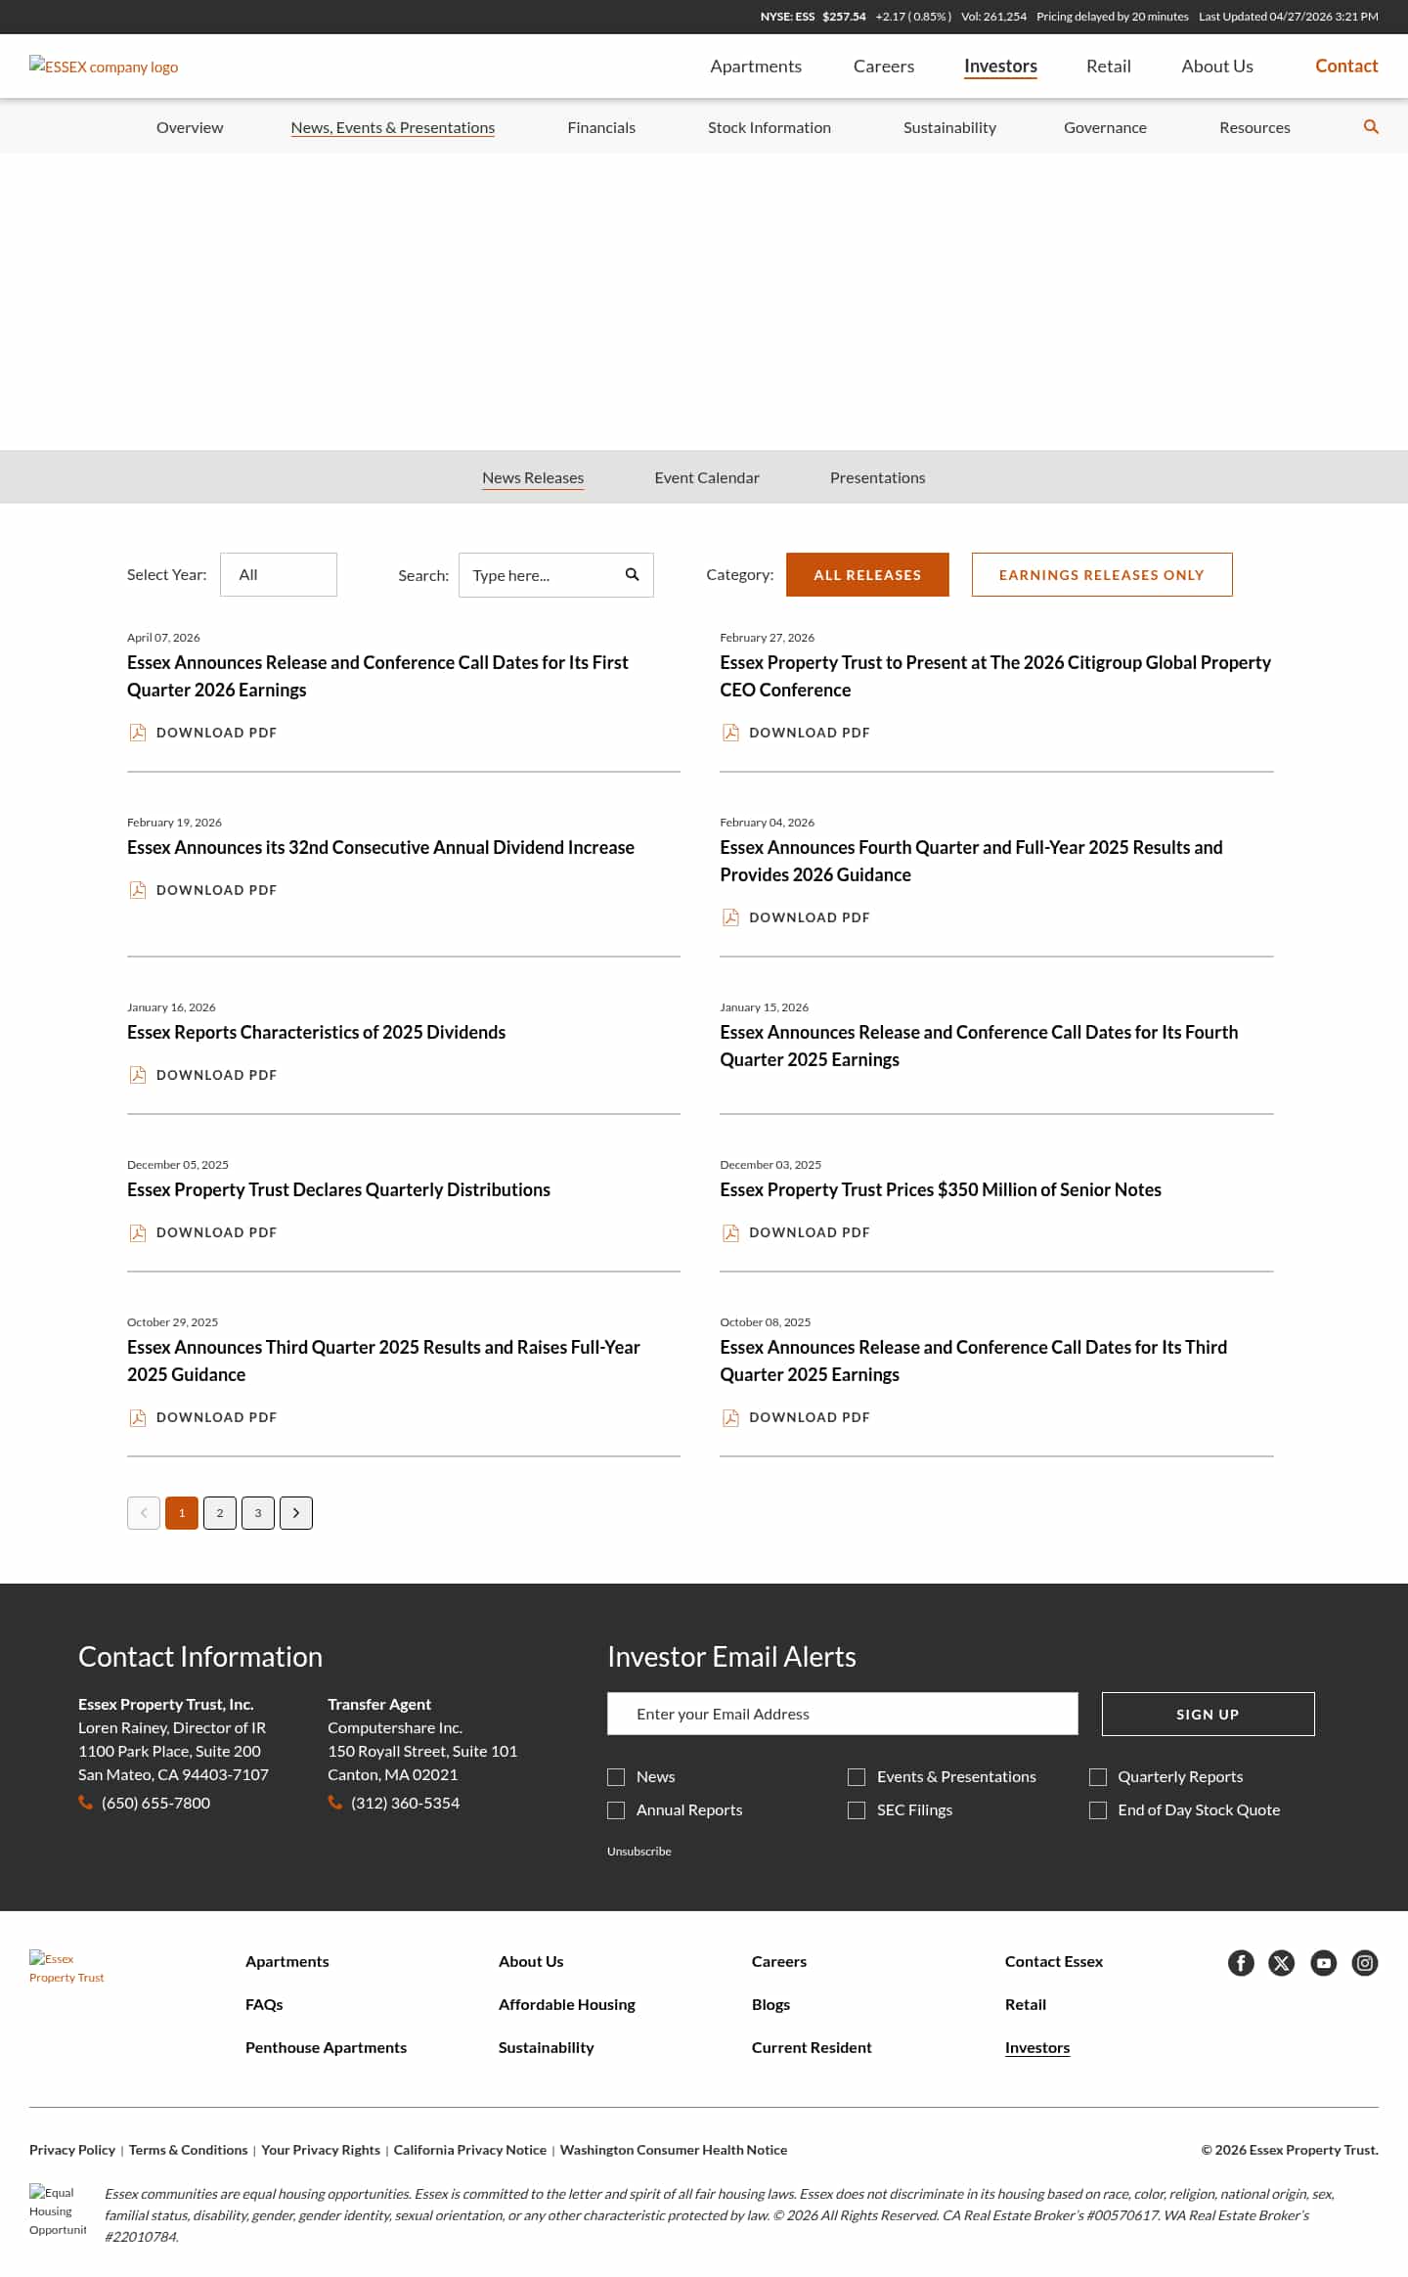The image size is (1408, 2277).
Task: Click the magnifier icon in the Search field
Action: click(632, 574)
